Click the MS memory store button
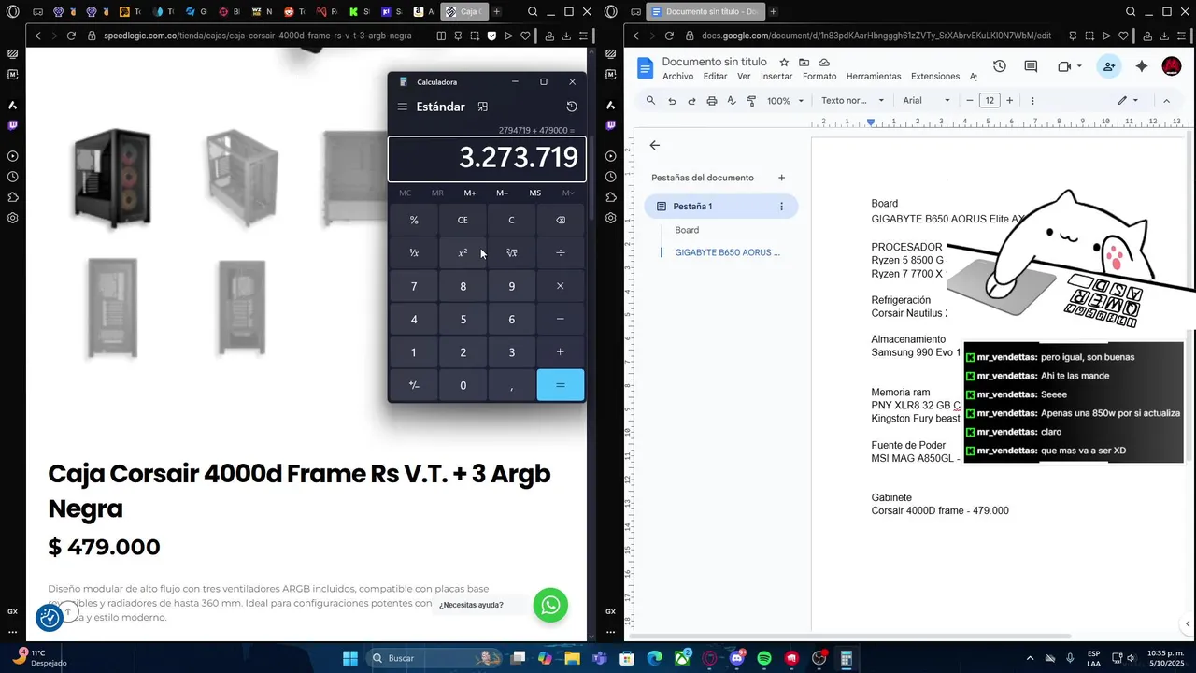Image resolution: width=1196 pixels, height=673 pixels. 535,193
